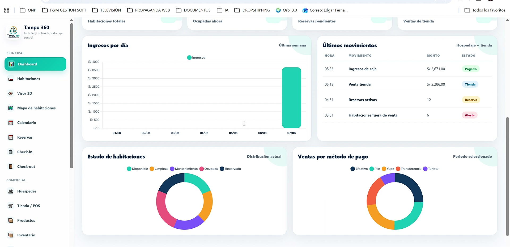
Task: Open the DROPSHIPPING bookmarks folder
Action: point(252,10)
